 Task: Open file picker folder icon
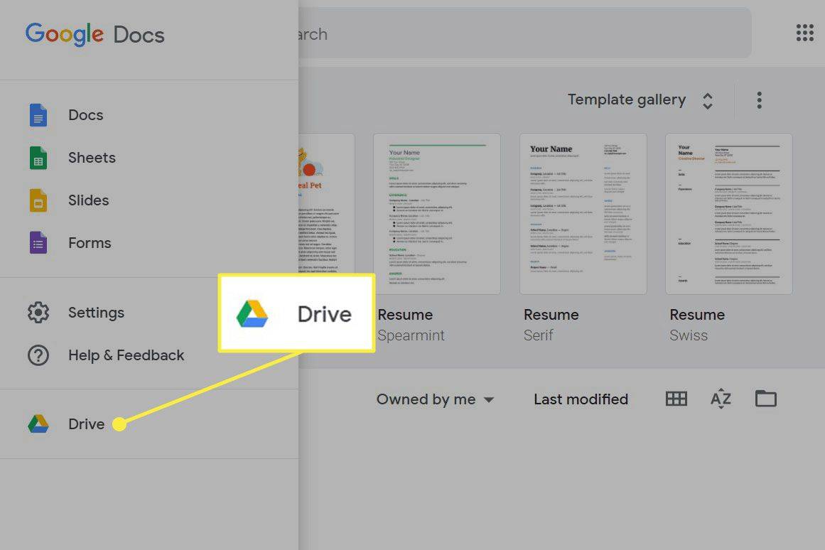tap(765, 399)
